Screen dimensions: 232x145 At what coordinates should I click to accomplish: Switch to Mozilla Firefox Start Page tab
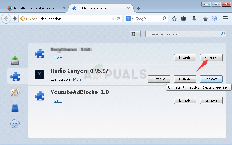point(35,8)
